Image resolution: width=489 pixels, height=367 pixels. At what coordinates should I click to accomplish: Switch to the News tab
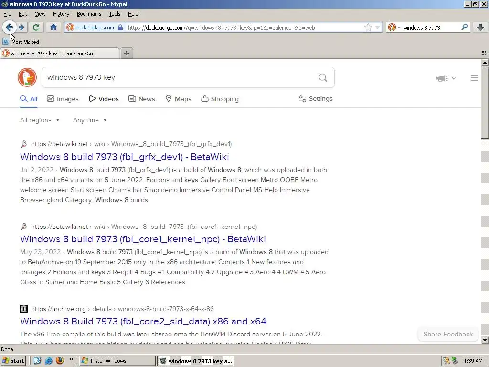(142, 99)
